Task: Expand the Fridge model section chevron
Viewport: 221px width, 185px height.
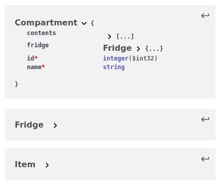Action: pyautogui.click(x=55, y=126)
